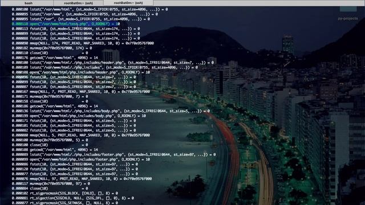Image resolution: width=365 pixels, height=205 pixels.
Task: Click the lstat "/var" directory line
Action: click(x=81, y=19)
